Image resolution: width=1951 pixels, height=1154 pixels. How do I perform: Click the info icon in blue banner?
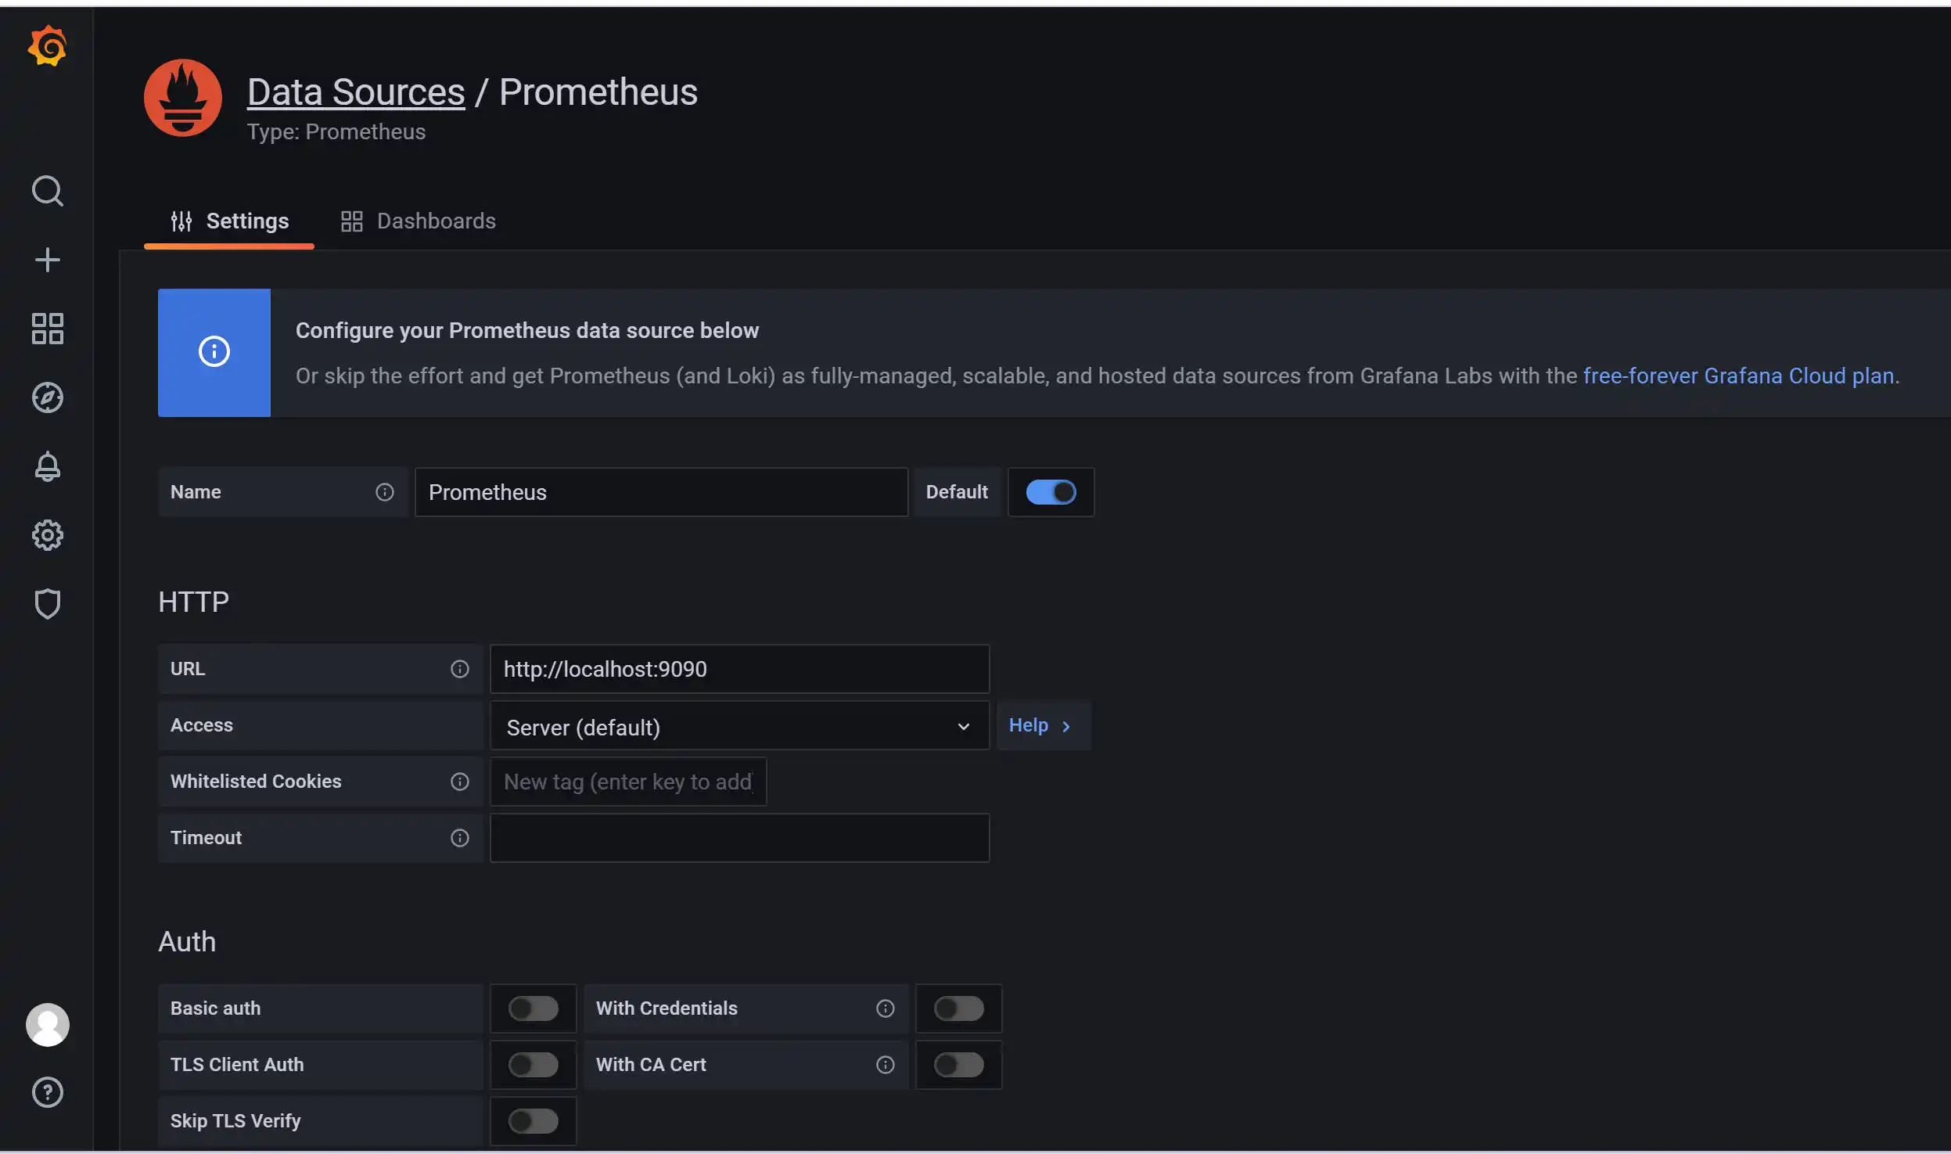tap(214, 351)
